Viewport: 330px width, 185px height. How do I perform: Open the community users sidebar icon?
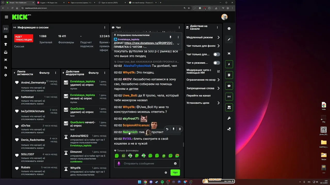(x=6, y=68)
